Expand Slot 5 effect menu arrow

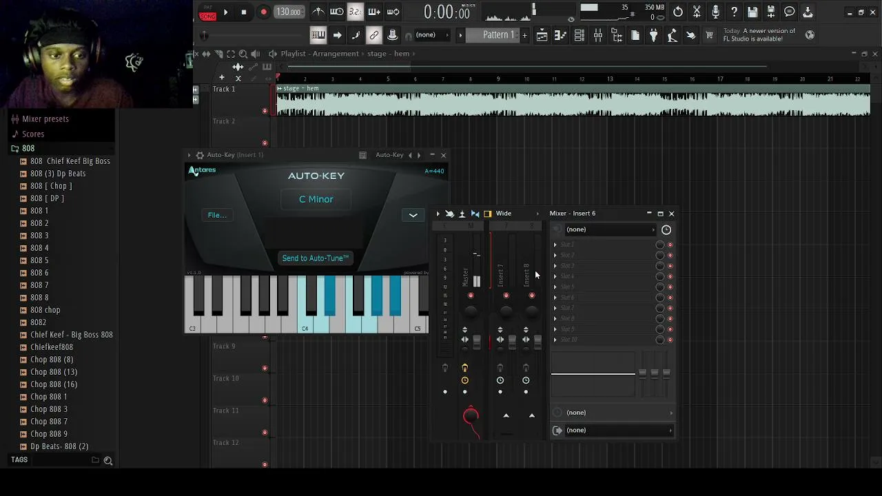[x=555, y=287]
